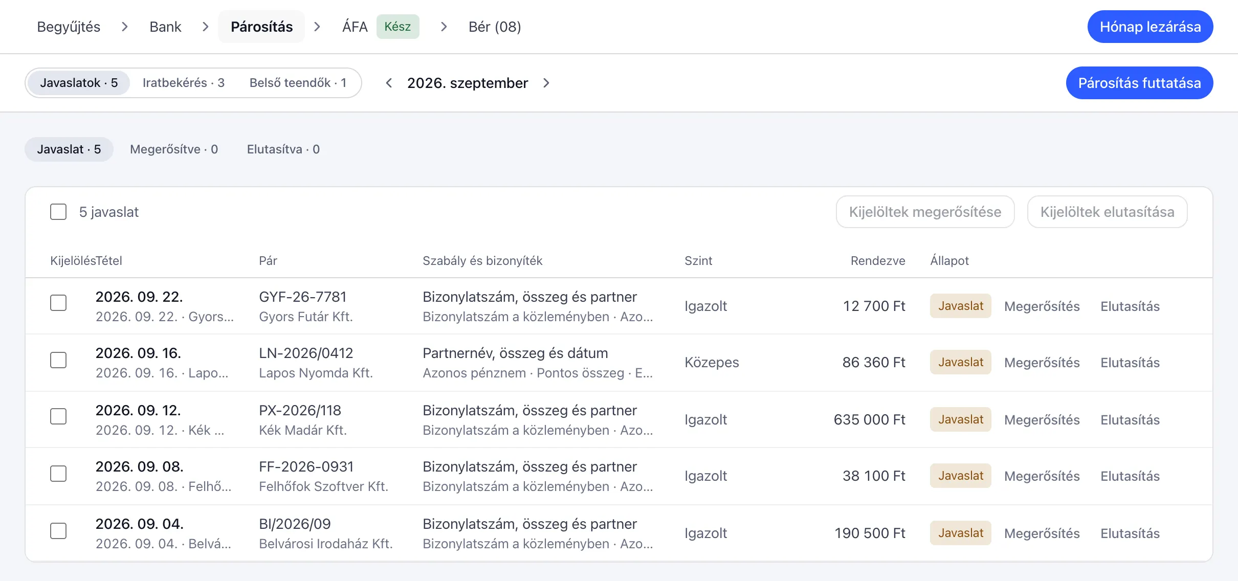Open the Bér (08) step
This screenshot has height=581, width=1238.
point(495,27)
